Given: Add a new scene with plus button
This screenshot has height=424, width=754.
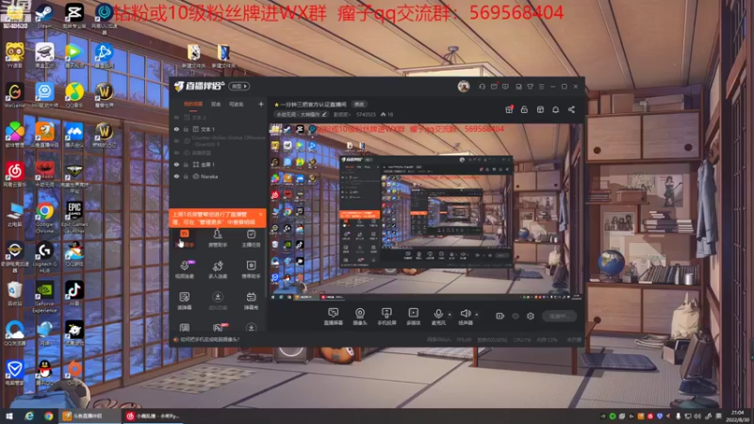Looking at the screenshot, I should [x=261, y=104].
